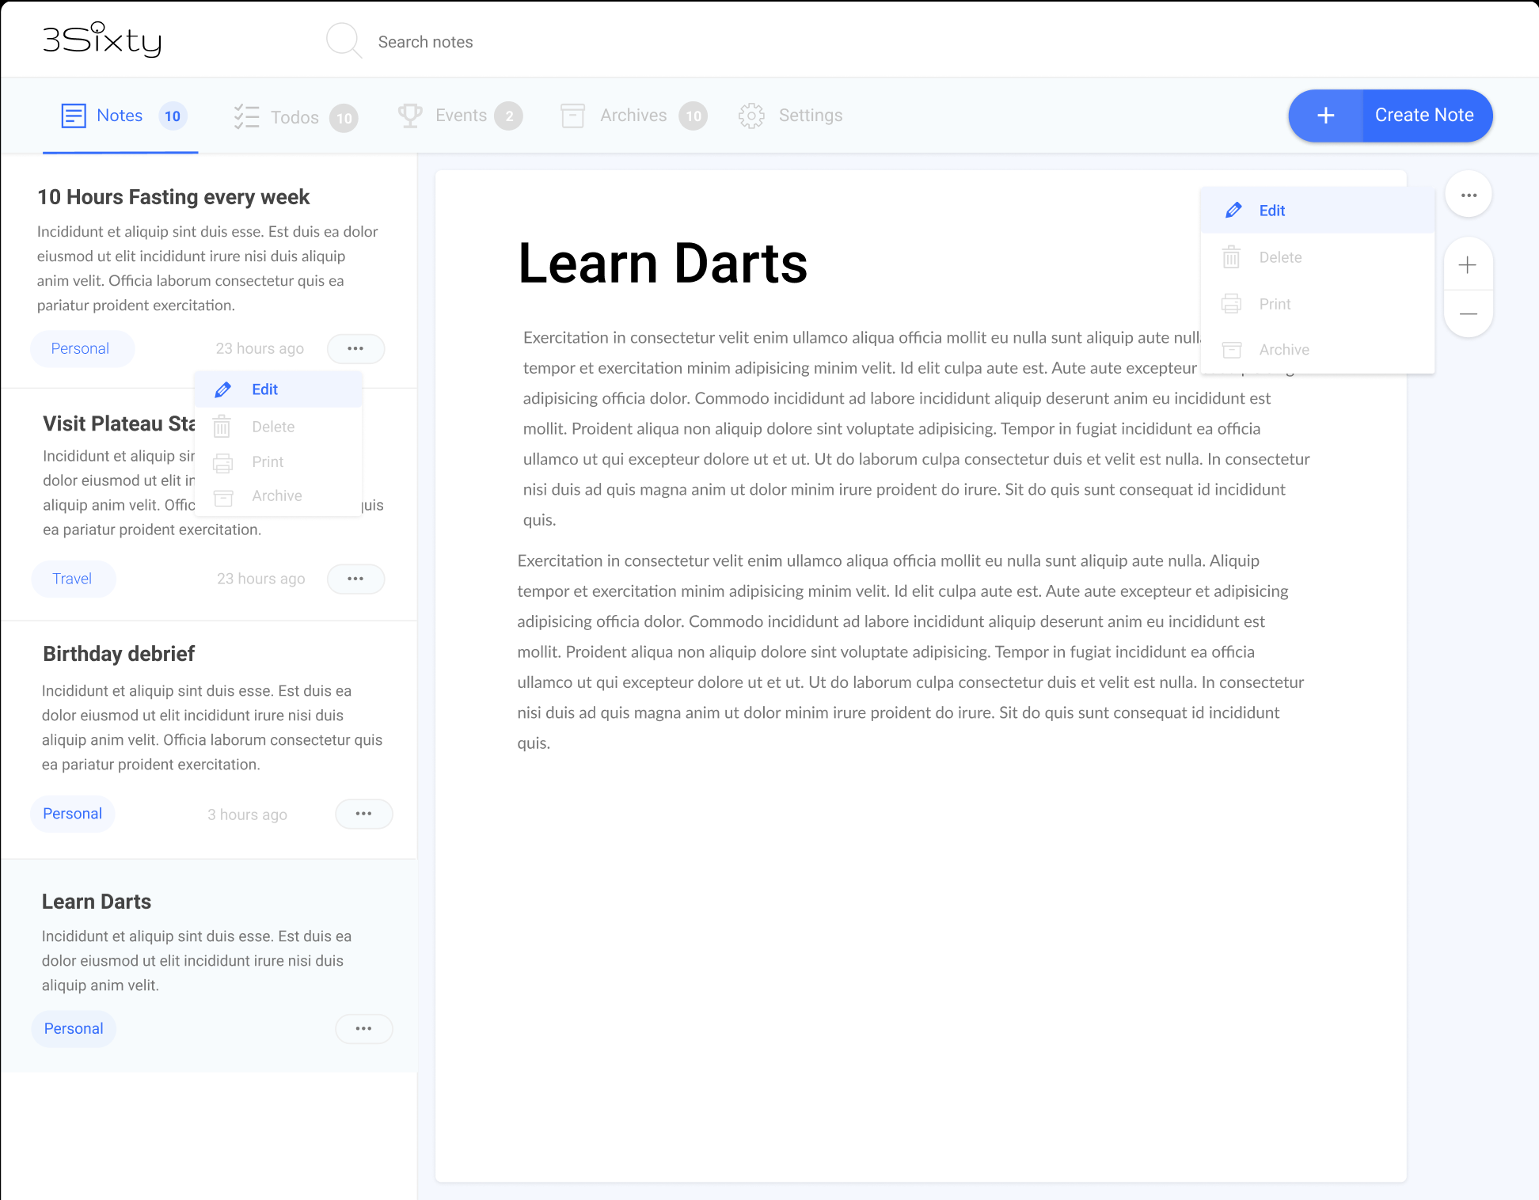The image size is (1539, 1200).
Task: Click the Create Note button
Action: point(1423,116)
